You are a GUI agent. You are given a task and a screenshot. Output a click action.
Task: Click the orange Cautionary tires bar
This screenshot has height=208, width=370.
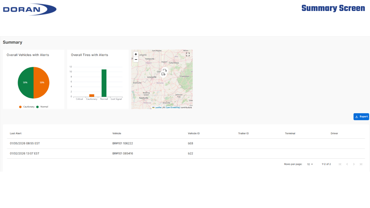point(92,95)
